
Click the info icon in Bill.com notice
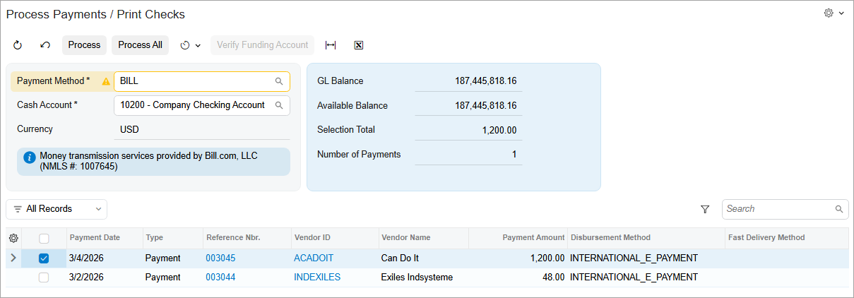pos(30,157)
